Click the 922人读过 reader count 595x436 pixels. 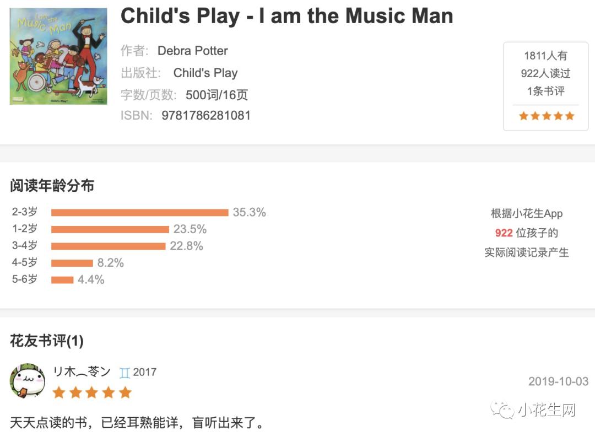tap(545, 73)
